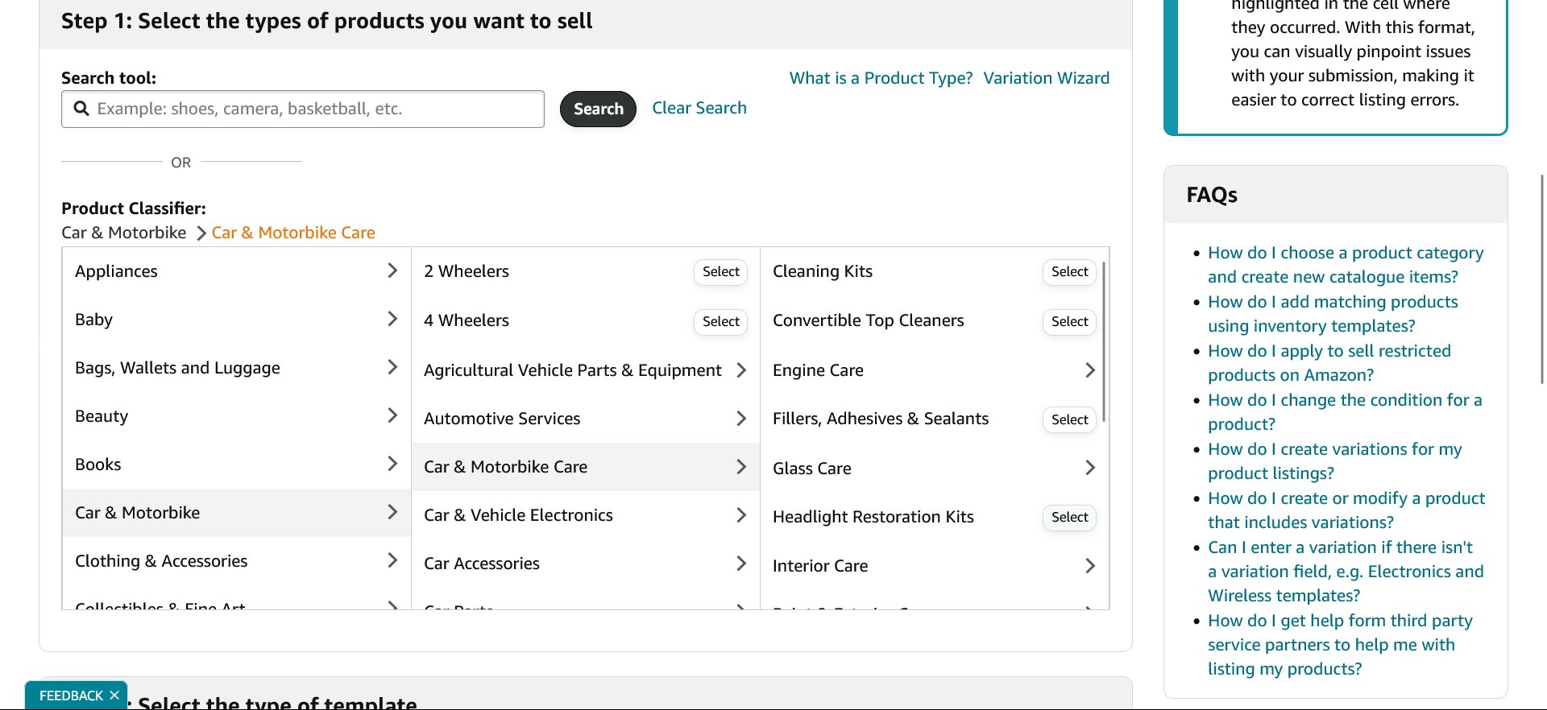Image resolution: width=1547 pixels, height=710 pixels.
Task: Expand Glass Care chevron
Action: [1090, 468]
